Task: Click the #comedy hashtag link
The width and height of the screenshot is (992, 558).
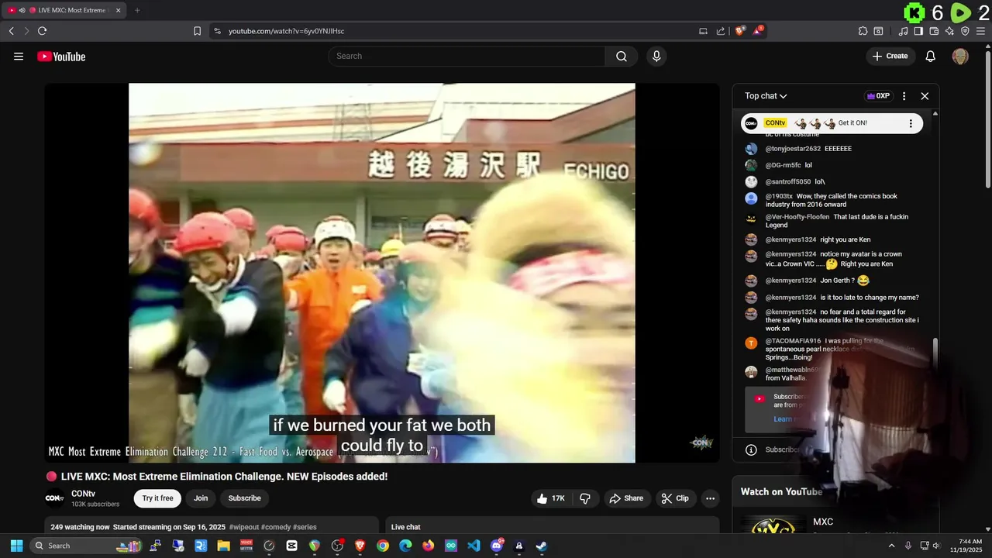Action: point(276,527)
